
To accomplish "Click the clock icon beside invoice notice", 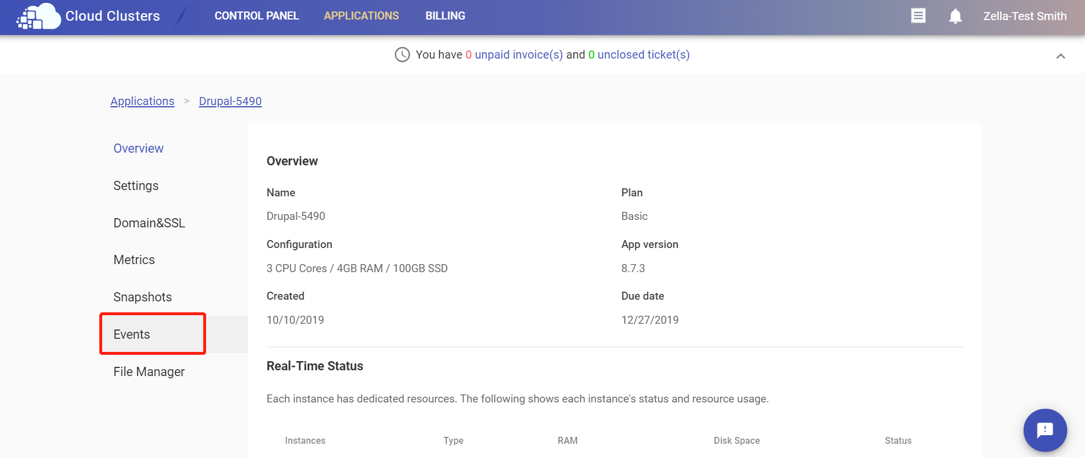I will click(x=402, y=55).
